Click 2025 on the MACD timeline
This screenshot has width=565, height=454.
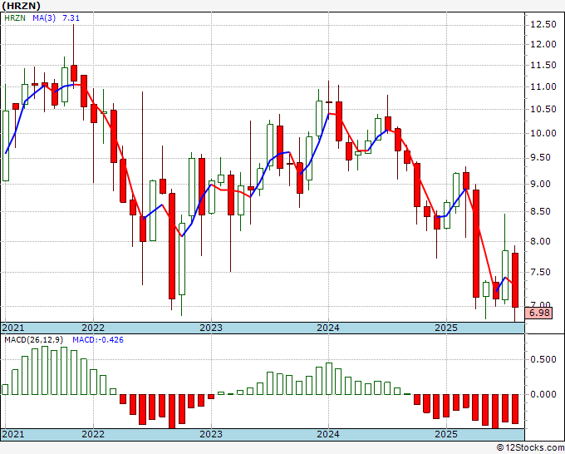[x=446, y=434]
